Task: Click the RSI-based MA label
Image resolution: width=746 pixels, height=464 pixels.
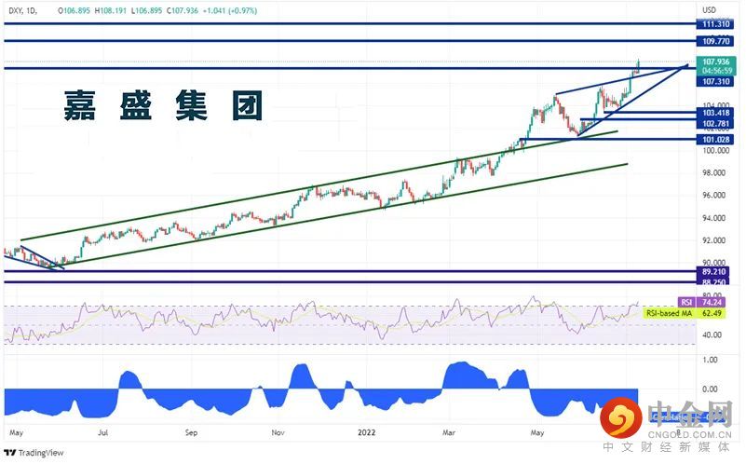Action: pos(670,313)
